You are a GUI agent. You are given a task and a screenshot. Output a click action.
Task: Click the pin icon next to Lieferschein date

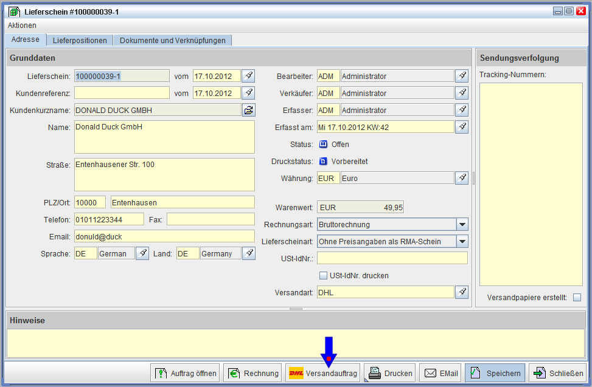pyautogui.click(x=248, y=76)
